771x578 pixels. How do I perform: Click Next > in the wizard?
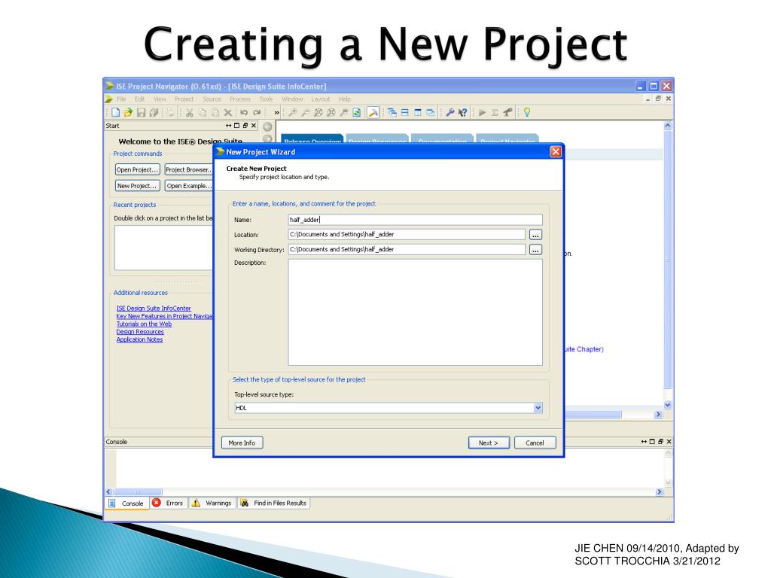(489, 443)
